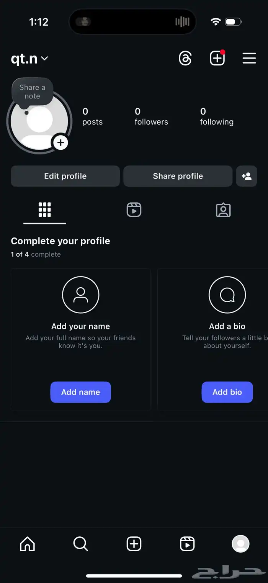Open the hamburger settings menu

coord(249,59)
